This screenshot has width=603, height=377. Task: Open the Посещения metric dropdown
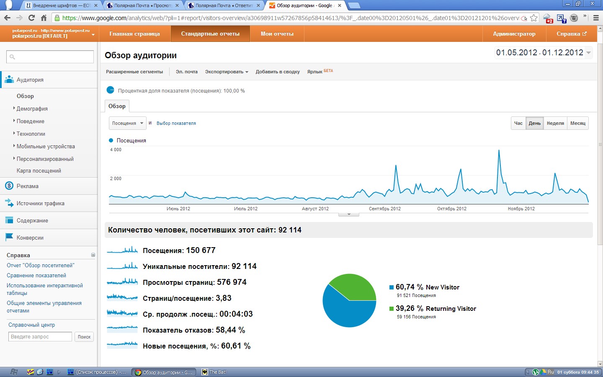coord(127,123)
